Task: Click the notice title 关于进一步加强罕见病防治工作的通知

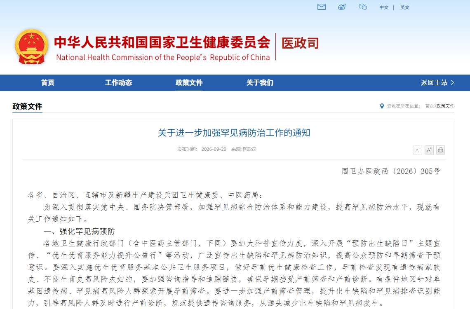Action: (234, 133)
